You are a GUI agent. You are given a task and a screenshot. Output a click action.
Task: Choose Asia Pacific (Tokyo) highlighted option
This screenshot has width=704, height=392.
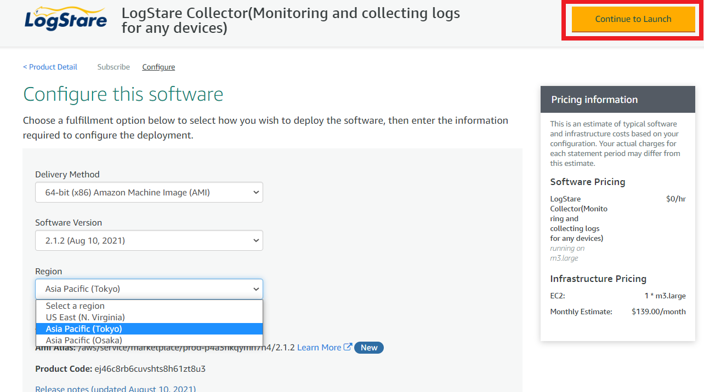coord(149,328)
